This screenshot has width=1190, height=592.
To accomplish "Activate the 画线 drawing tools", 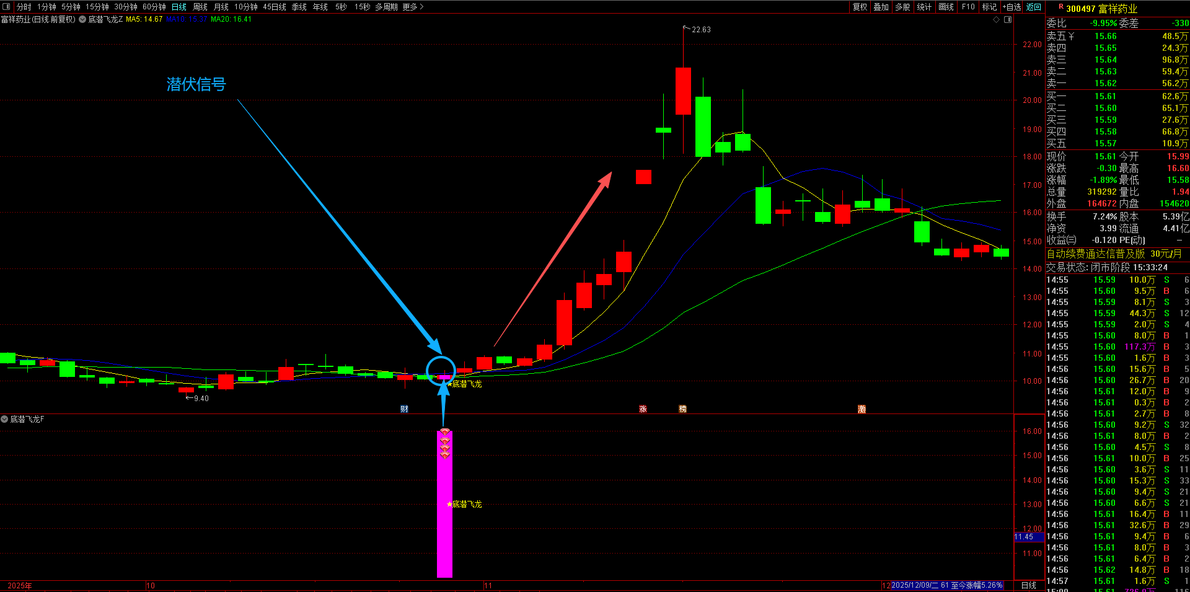I will click(x=946, y=7).
